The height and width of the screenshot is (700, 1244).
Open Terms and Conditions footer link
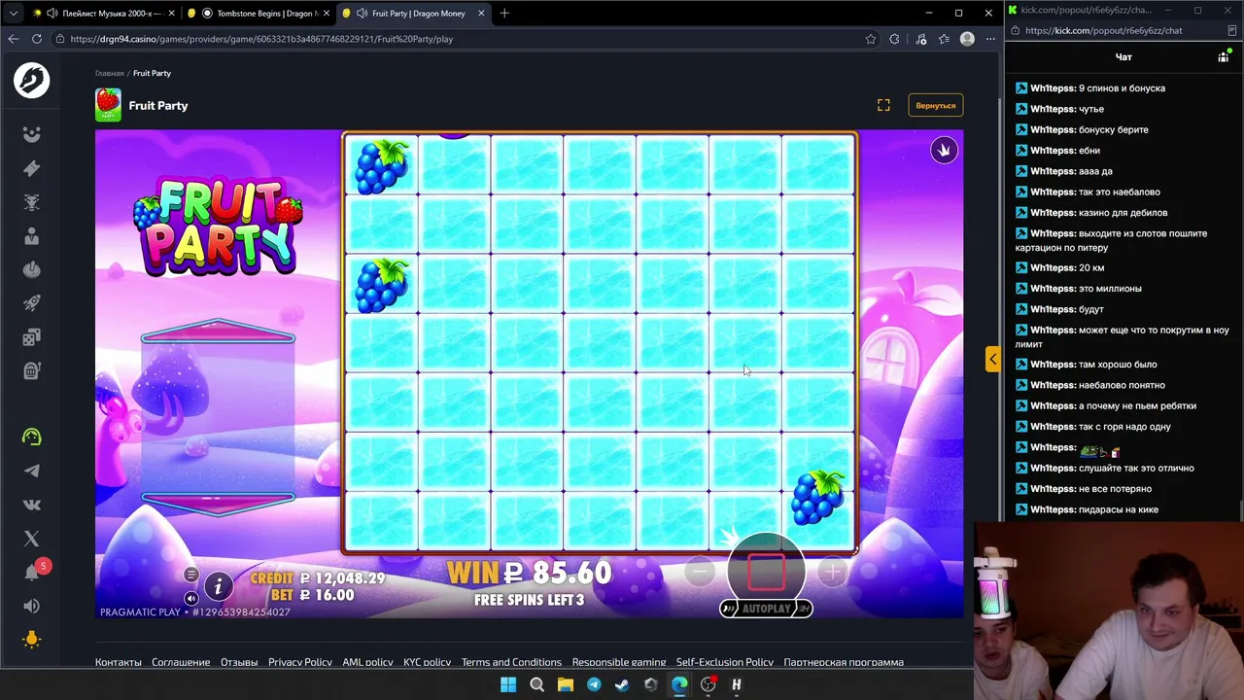pos(511,662)
